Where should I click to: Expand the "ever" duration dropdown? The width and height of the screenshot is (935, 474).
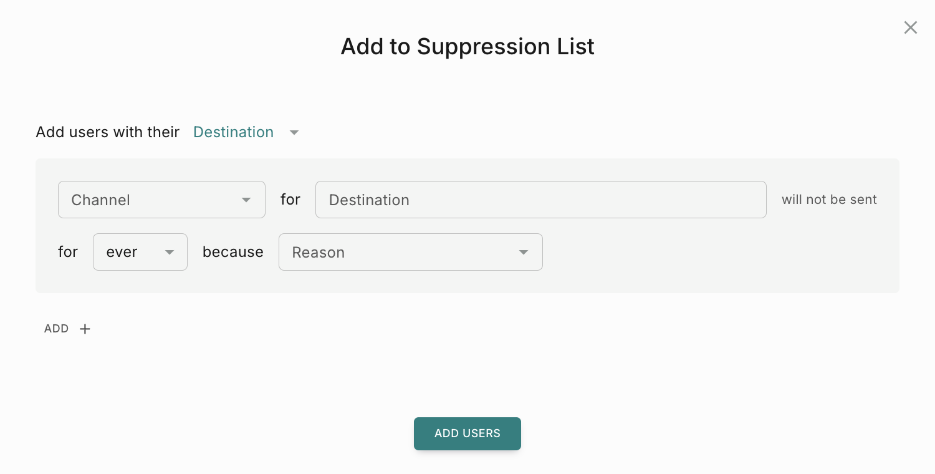[140, 252]
